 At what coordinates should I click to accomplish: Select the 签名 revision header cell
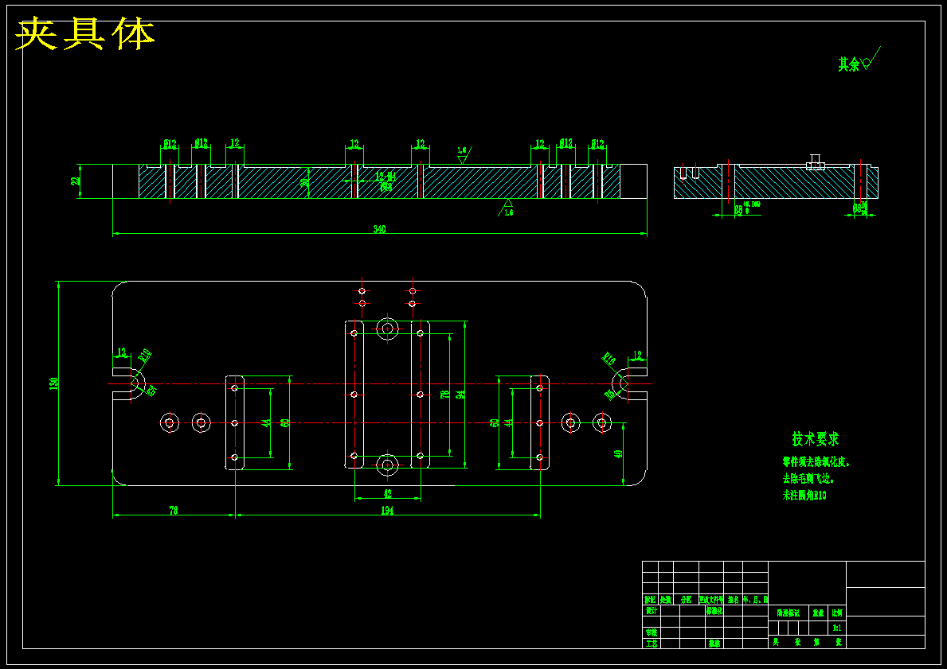pyautogui.click(x=734, y=600)
